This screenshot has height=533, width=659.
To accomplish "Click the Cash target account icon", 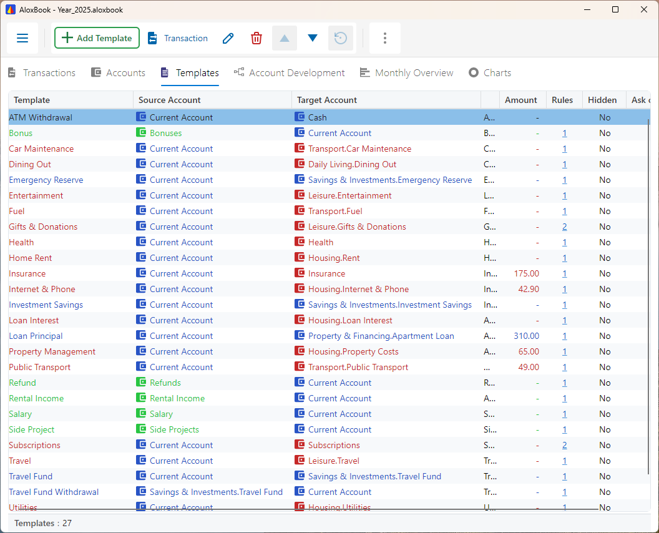I will [x=300, y=117].
